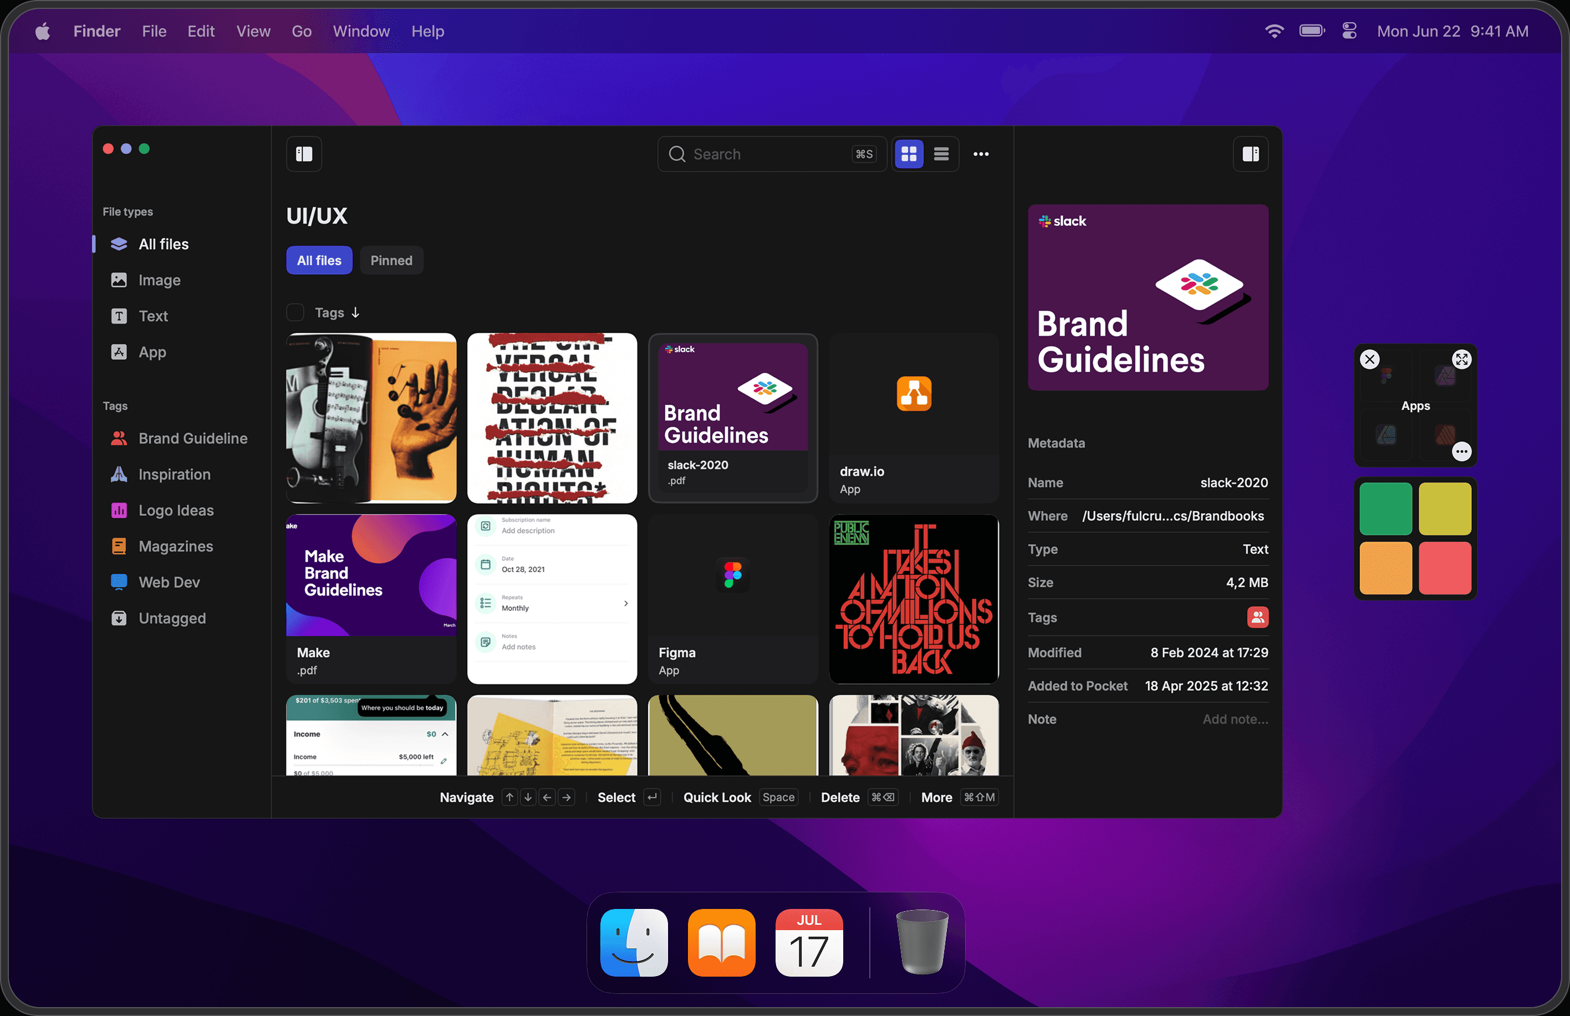Filter by App file type
1570x1016 pixels.
pos(152,352)
